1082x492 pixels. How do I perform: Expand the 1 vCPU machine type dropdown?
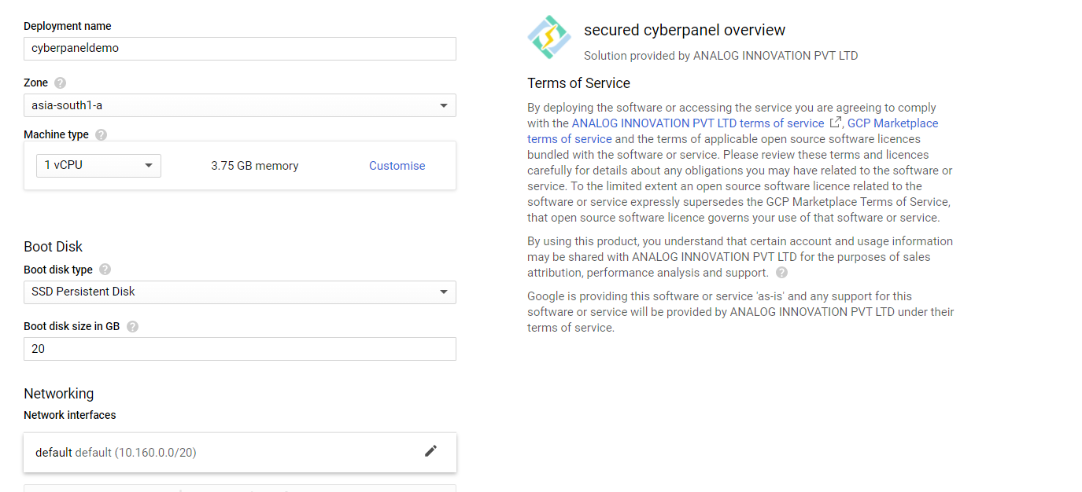pyautogui.click(x=98, y=166)
